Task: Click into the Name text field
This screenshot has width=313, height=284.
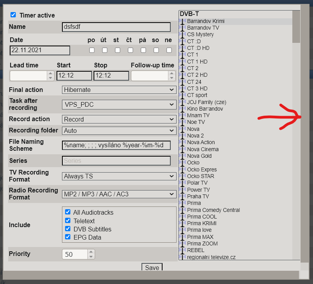Action: coord(116,27)
